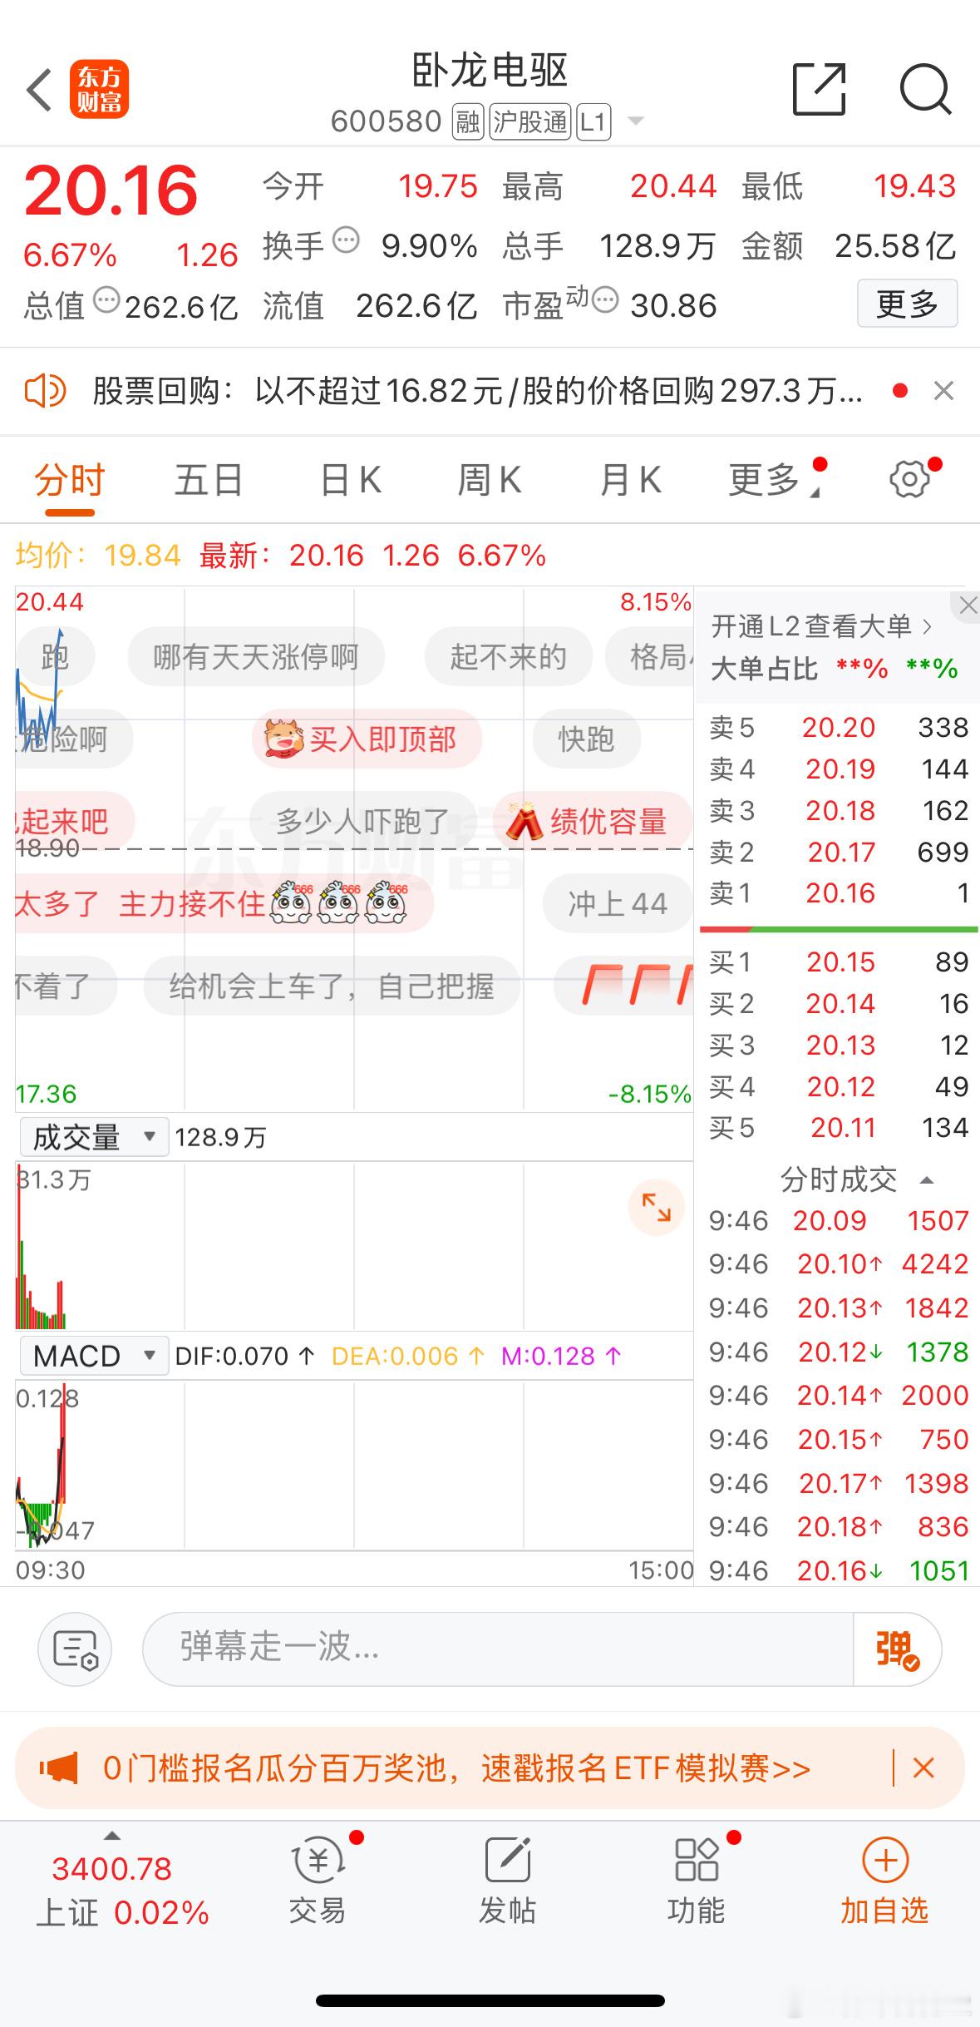980x2027 pixels.
Task: Tap the trade row 20.14 with 2000
Action: (x=839, y=1395)
